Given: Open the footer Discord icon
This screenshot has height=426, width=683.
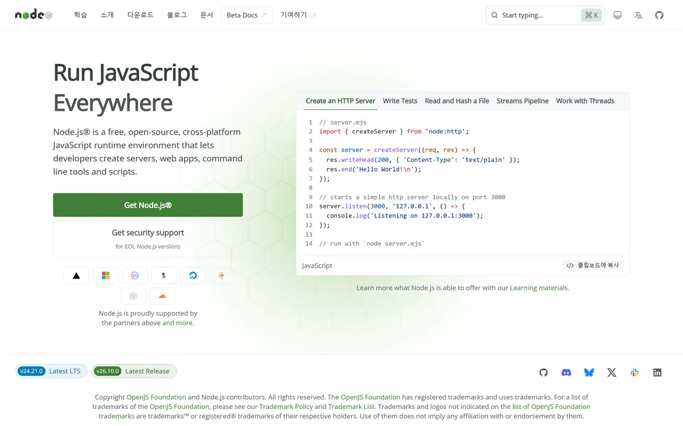Looking at the screenshot, I should (x=566, y=373).
